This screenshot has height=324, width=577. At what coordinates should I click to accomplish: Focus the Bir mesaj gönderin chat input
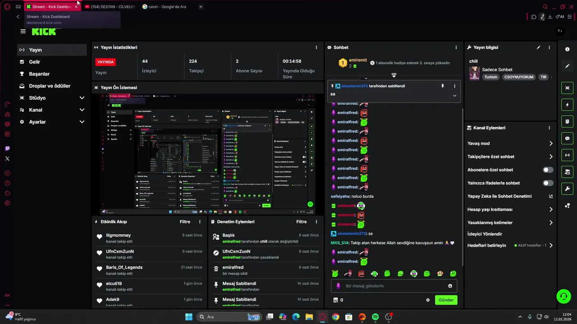[394, 286]
